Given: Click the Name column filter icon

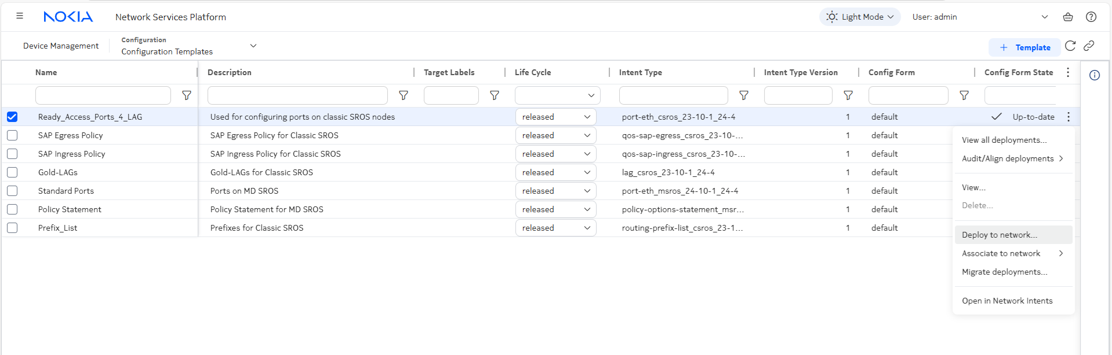Looking at the screenshot, I should 187,95.
